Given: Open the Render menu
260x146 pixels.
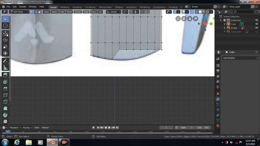Looking at the screenshot, I should coord(23,7).
